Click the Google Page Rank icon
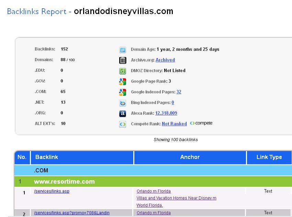Image resolution: width=292 pixels, height=217 pixels. [123, 82]
